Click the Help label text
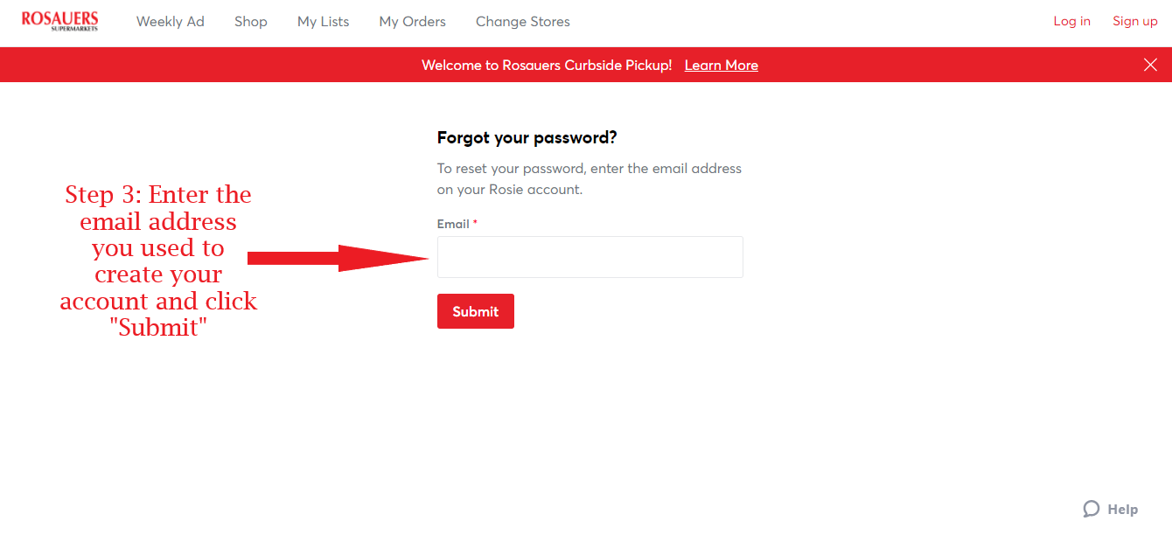The width and height of the screenshot is (1172, 535). click(1122, 510)
